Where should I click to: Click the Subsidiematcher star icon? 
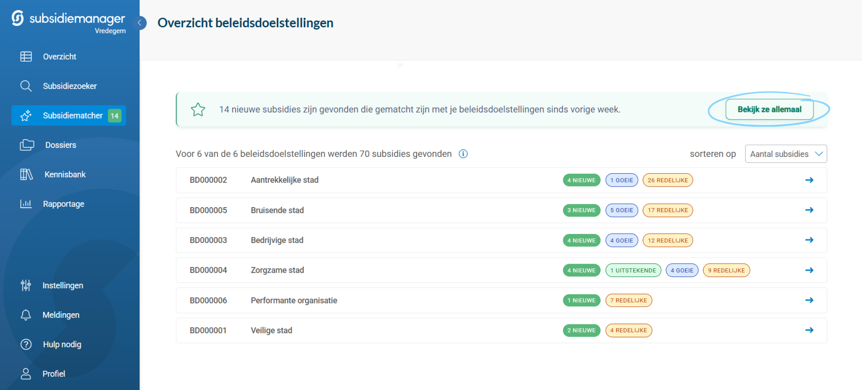pyautogui.click(x=26, y=115)
